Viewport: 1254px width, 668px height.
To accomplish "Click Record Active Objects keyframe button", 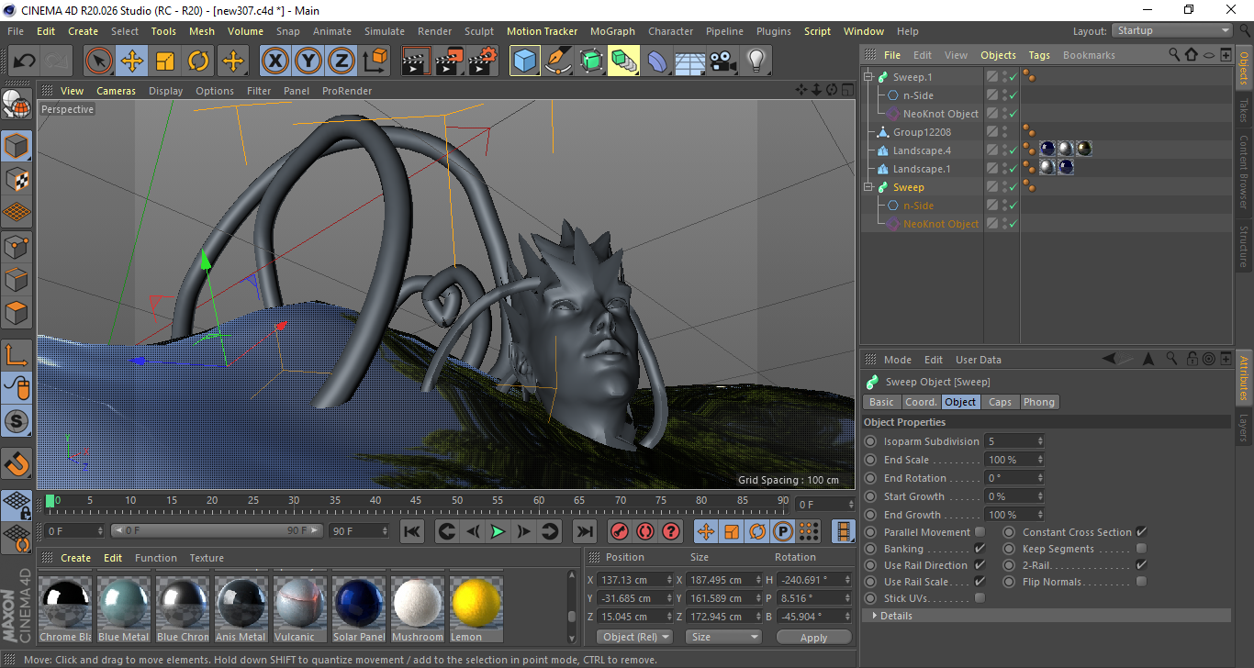I will (621, 531).
